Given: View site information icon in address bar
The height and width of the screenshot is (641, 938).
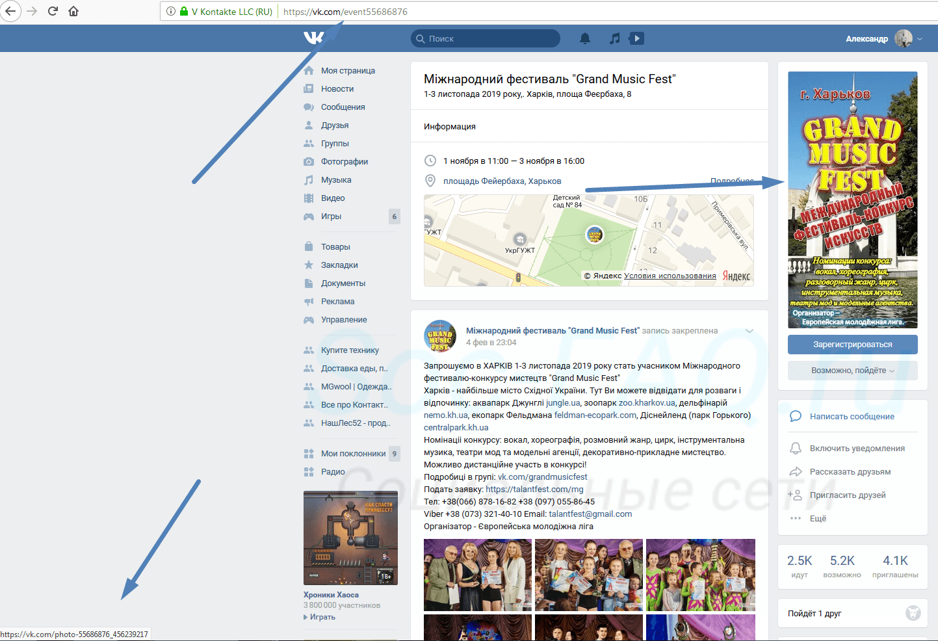Looking at the screenshot, I should 170,12.
